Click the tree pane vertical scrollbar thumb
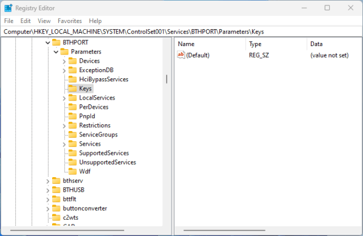 click(167, 79)
